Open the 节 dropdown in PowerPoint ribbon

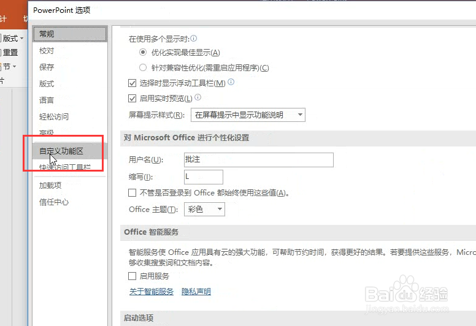pos(9,66)
